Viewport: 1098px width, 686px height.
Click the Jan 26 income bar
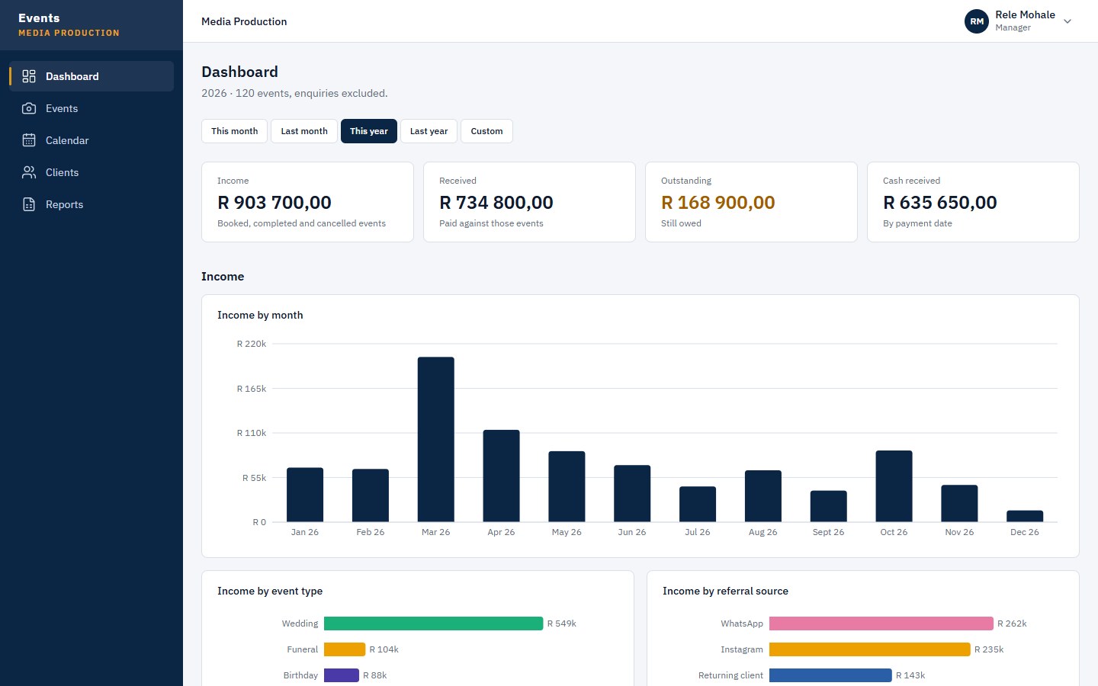[x=305, y=495]
